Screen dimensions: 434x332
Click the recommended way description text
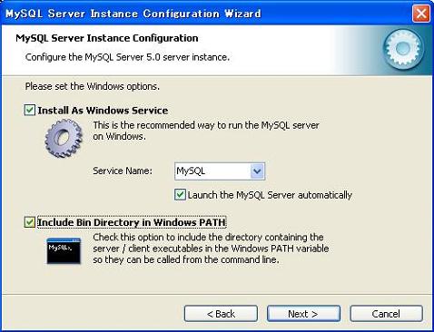206,131
